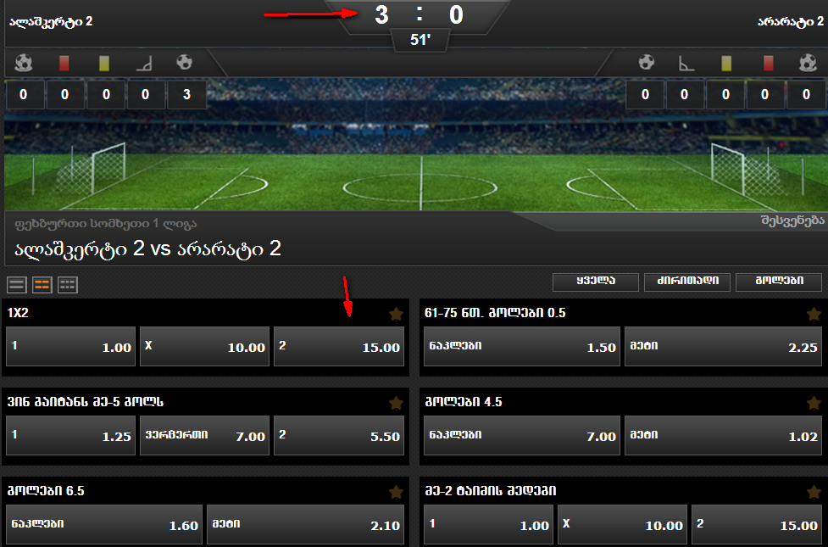Image resolution: width=828 pixels, height=547 pixels.
Task: Favorite the 1X2 market with star
Action: (396, 315)
